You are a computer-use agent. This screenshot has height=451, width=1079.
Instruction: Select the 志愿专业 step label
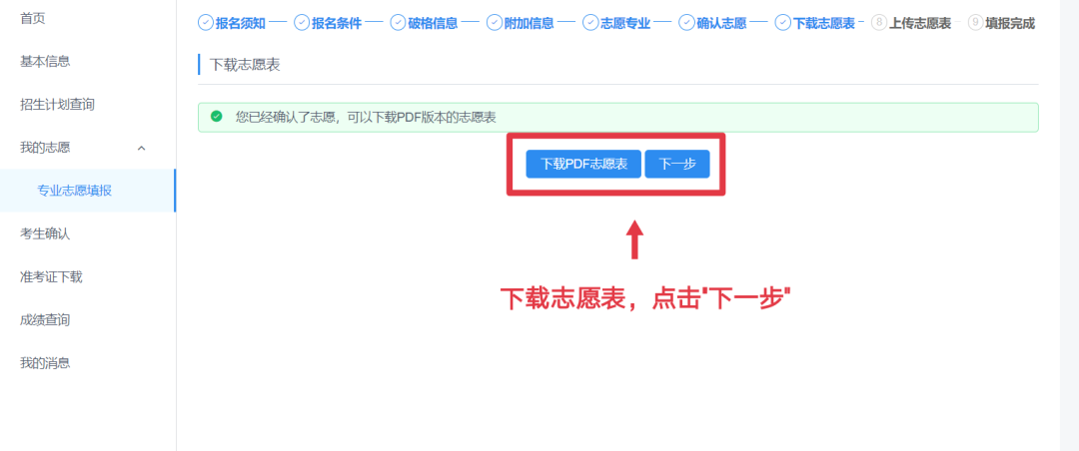click(625, 23)
